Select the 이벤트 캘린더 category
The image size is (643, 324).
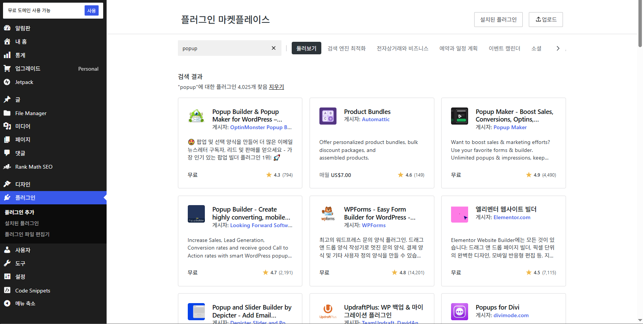pyautogui.click(x=505, y=48)
